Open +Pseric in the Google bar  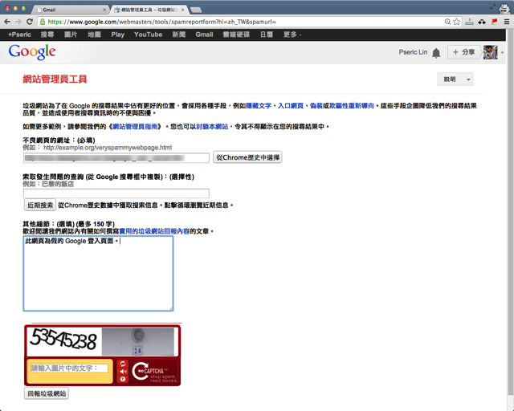(x=19, y=35)
